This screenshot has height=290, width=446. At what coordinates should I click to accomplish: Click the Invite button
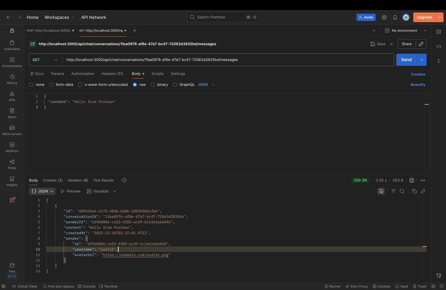[366, 17]
